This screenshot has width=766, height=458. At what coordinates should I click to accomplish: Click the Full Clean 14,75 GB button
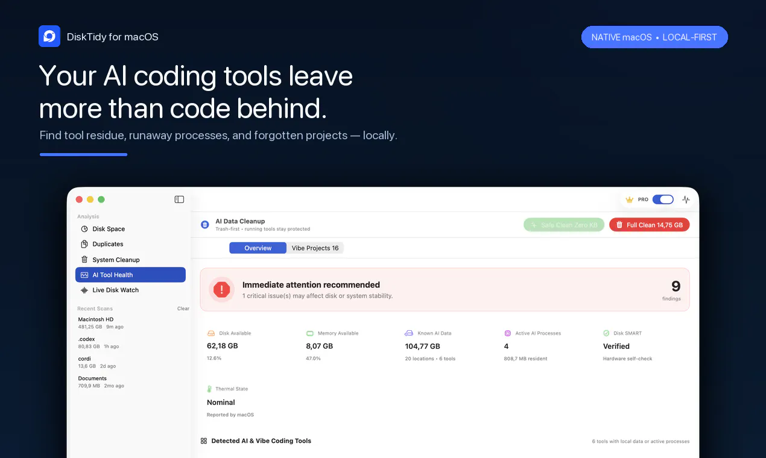[x=649, y=225]
